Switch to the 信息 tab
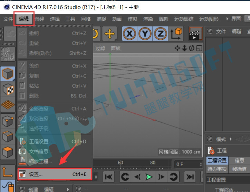250x192 pixels. [x=239, y=160]
